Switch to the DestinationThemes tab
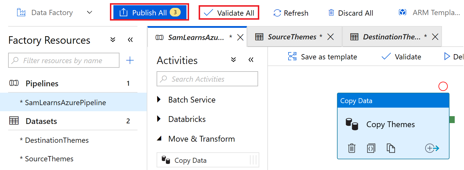 (x=391, y=37)
